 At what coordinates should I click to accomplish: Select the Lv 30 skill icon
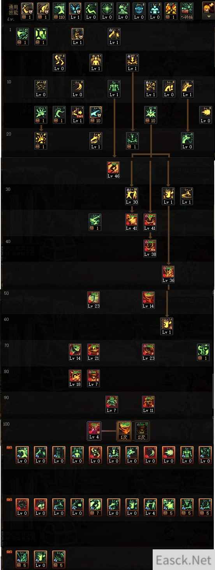tap(132, 196)
